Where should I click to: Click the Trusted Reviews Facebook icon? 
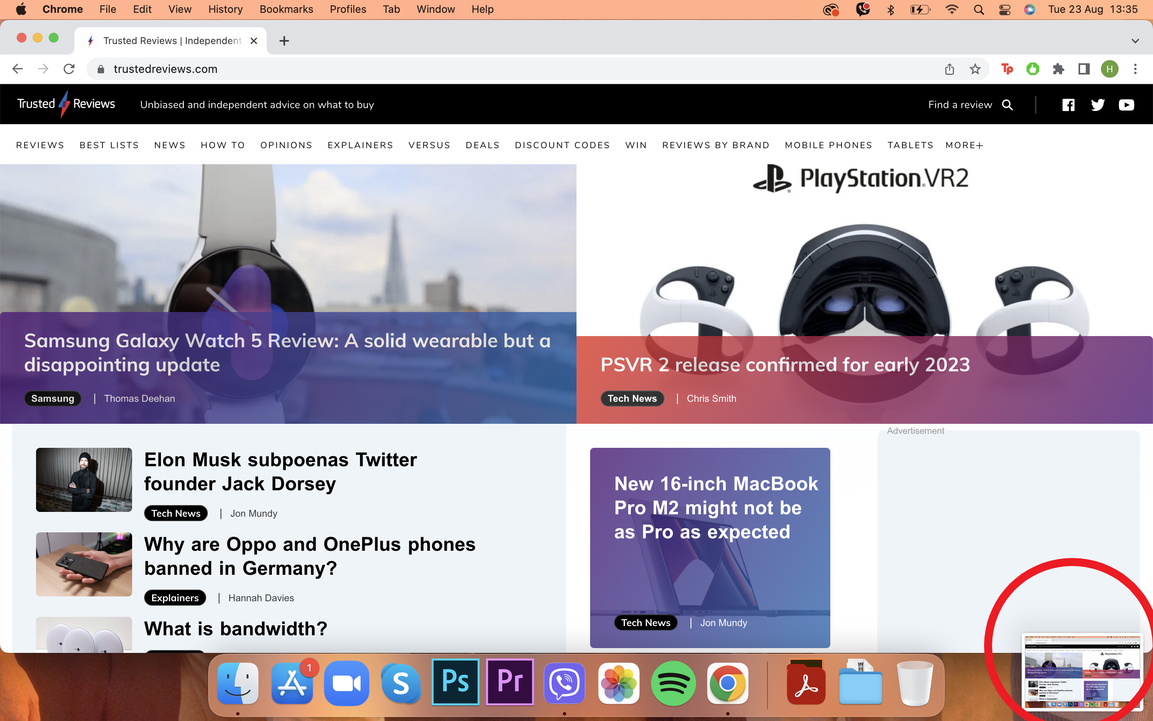tap(1068, 105)
